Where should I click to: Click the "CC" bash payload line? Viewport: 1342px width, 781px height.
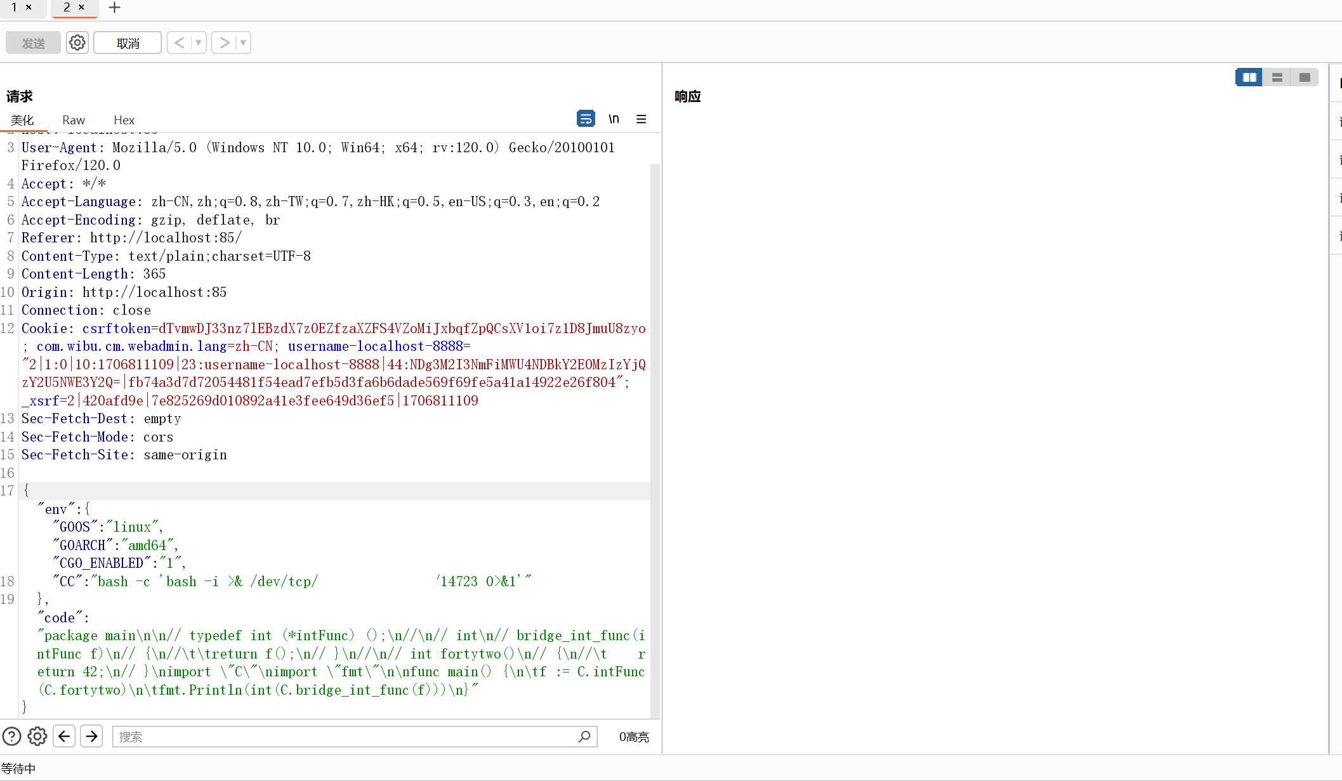point(293,582)
